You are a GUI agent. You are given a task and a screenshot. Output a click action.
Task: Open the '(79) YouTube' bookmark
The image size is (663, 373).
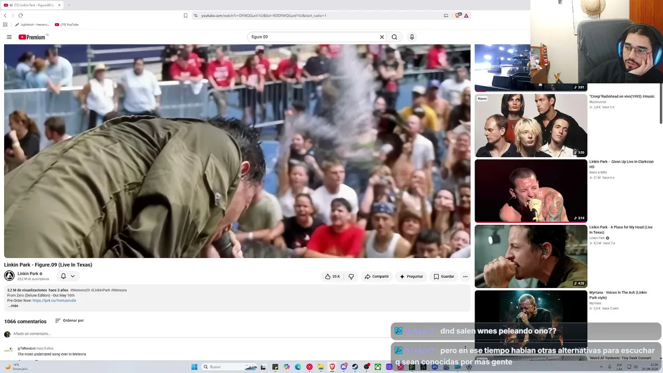[67, 24]
